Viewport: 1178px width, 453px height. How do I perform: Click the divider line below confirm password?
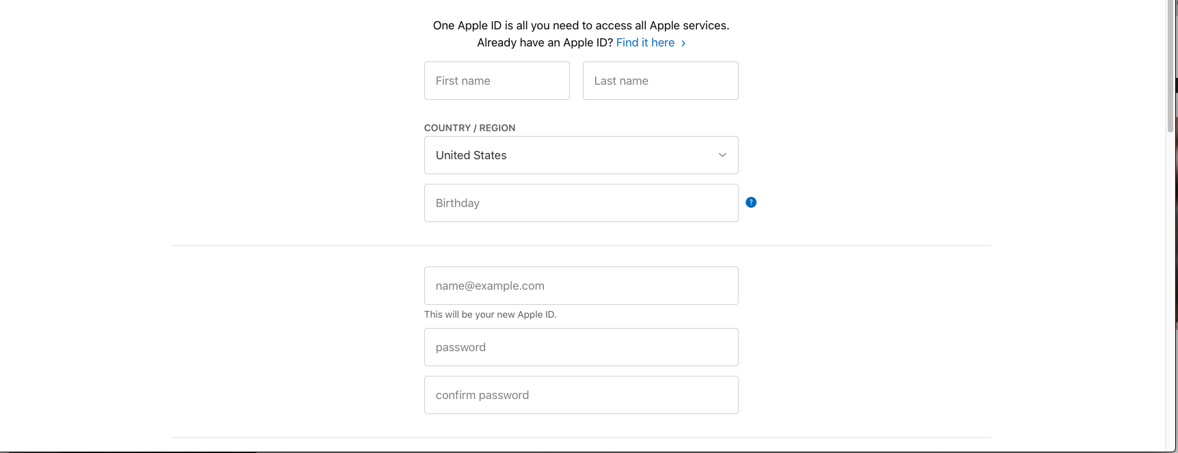pyautogui.click(x=581, y=437)
